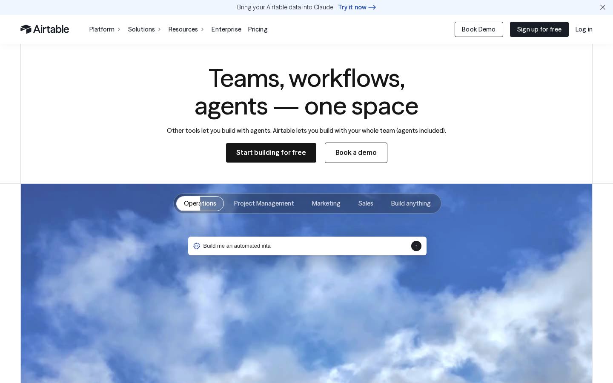Screen dimensions: 613x383
Task: Close the announcement banner
Action: click(603, 7)
